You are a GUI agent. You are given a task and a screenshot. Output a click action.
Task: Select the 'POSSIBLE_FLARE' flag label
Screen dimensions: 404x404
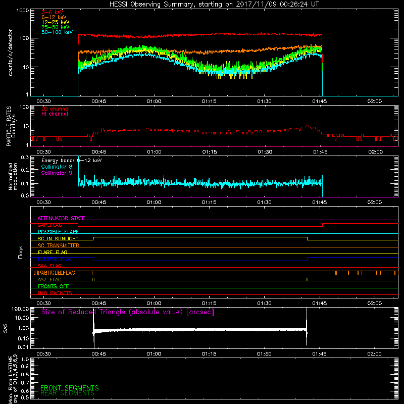click(58, 232)
